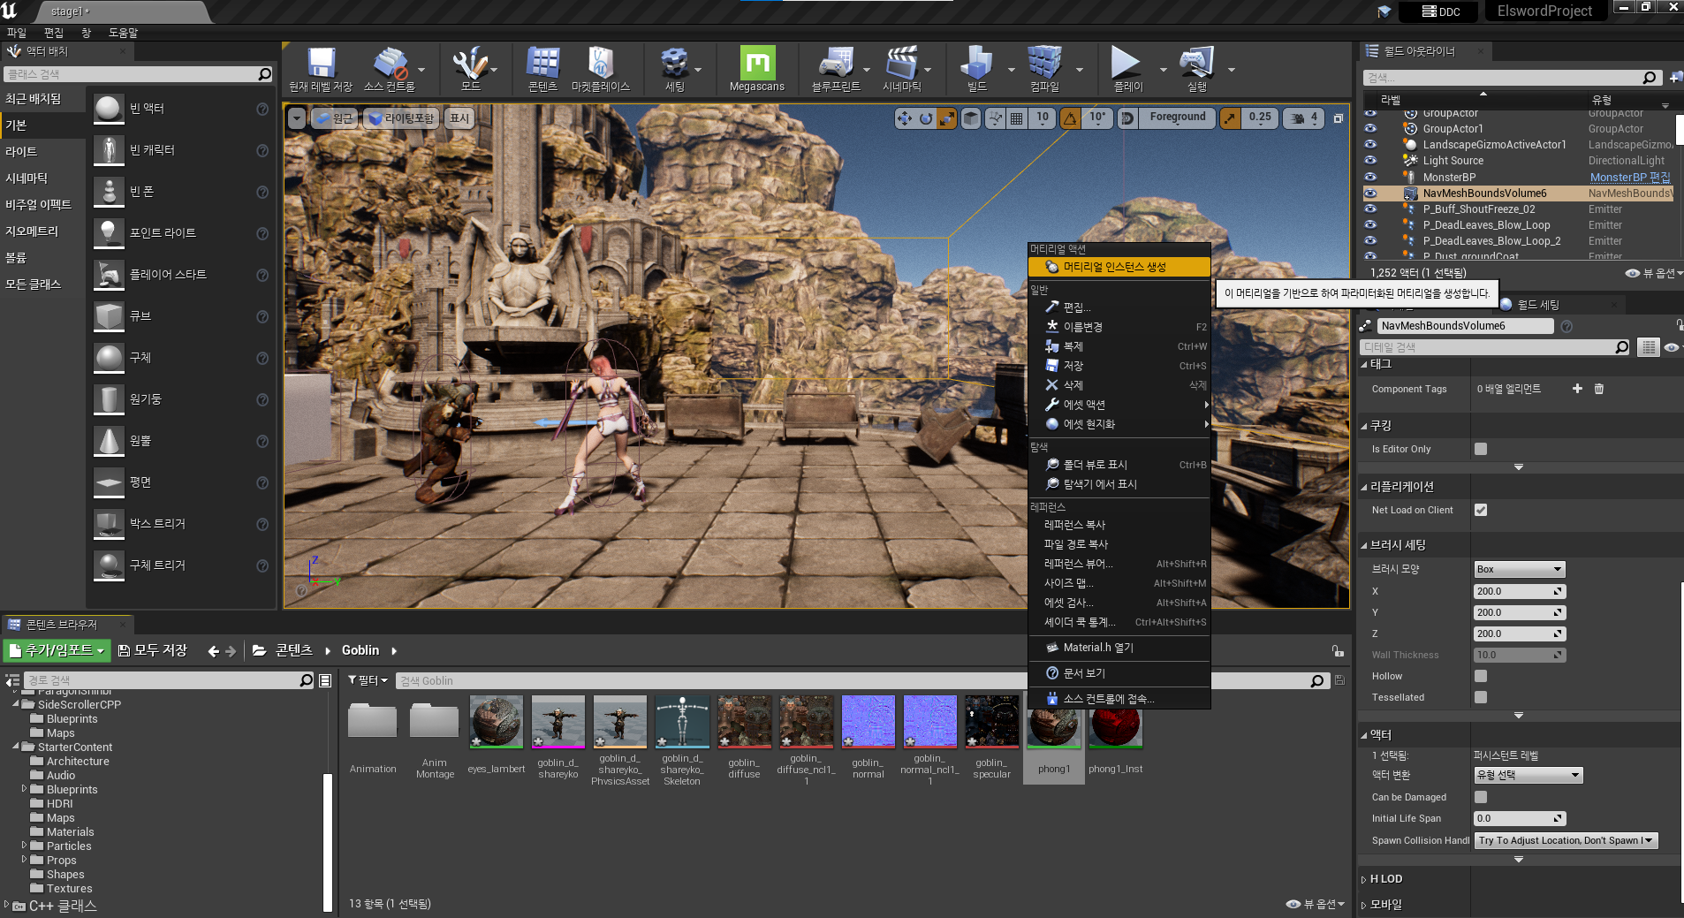Maximize or restore the viewport
This screenshot has width=1684, height=918.
coord(1338,118)
